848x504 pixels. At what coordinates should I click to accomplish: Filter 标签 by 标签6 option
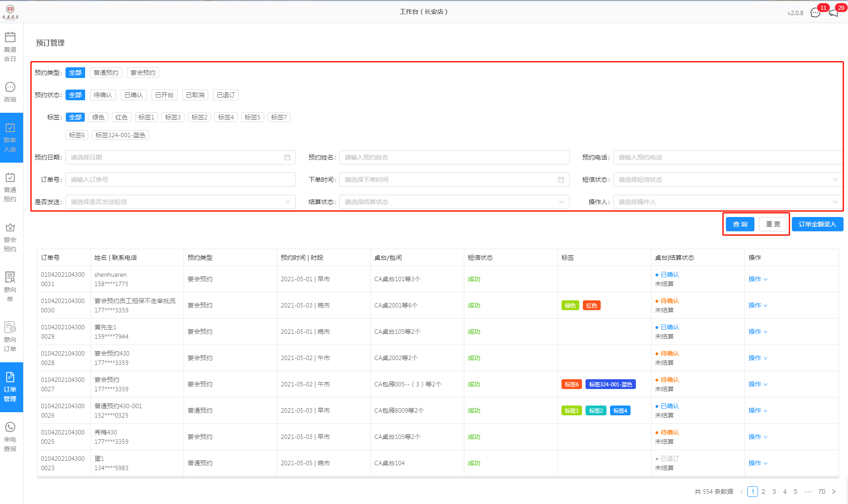pyautogui.click(x=77, y=135)
